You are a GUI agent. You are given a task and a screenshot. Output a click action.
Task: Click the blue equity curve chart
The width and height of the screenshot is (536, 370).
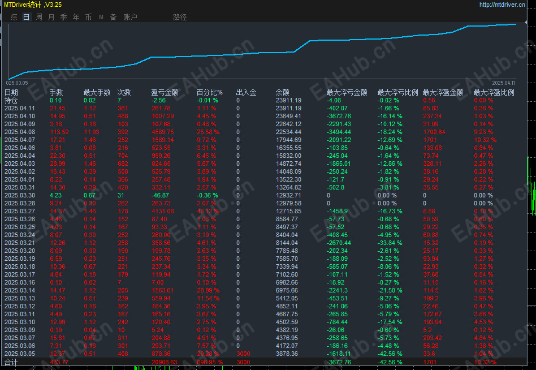click(x=262, y=51)
